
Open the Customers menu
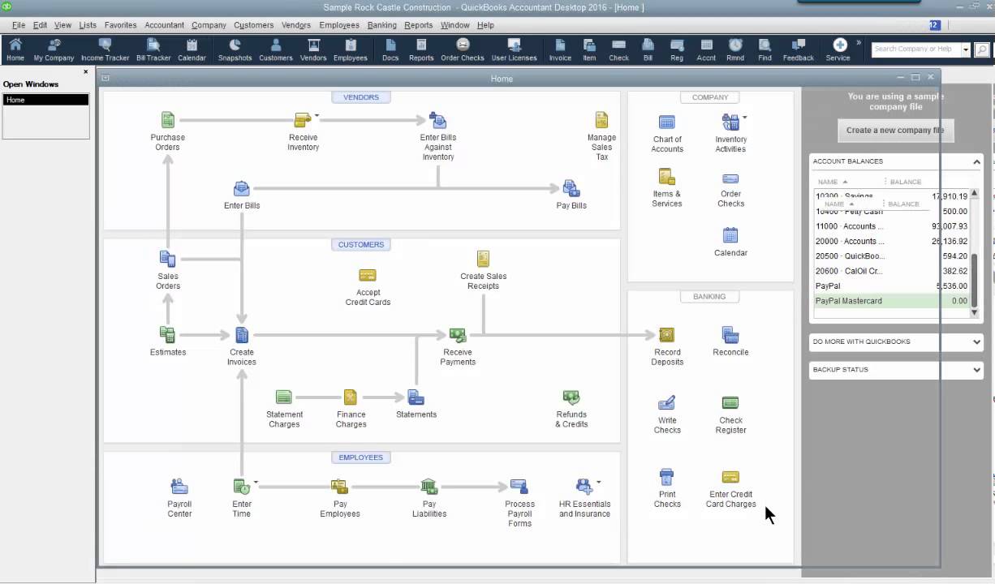click(x=253, y=25)
